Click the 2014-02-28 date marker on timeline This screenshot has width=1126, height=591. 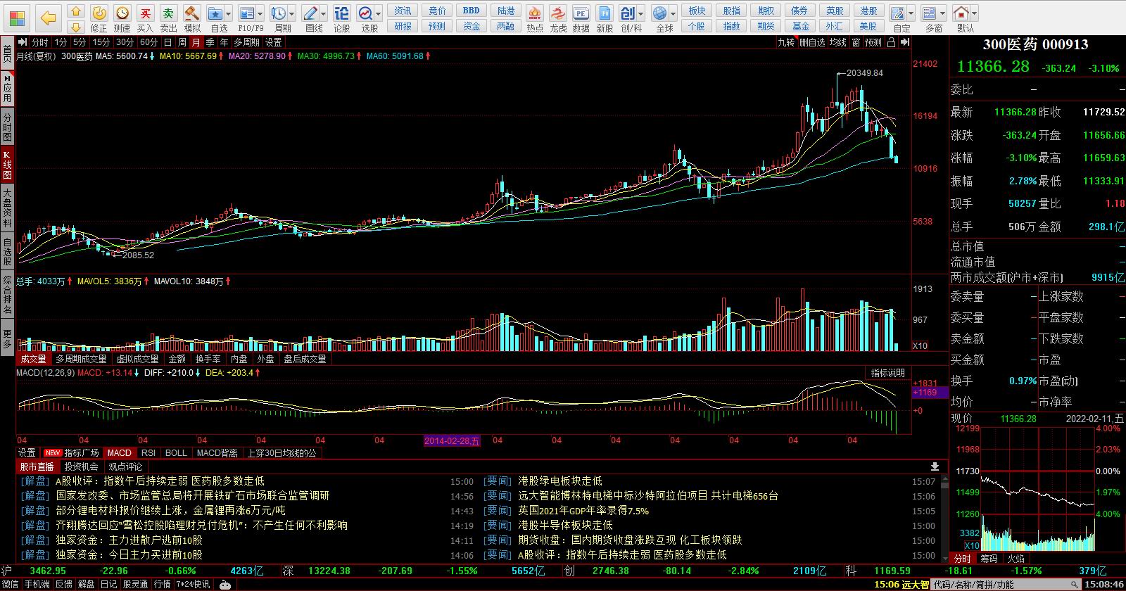(x=452, y=440)
